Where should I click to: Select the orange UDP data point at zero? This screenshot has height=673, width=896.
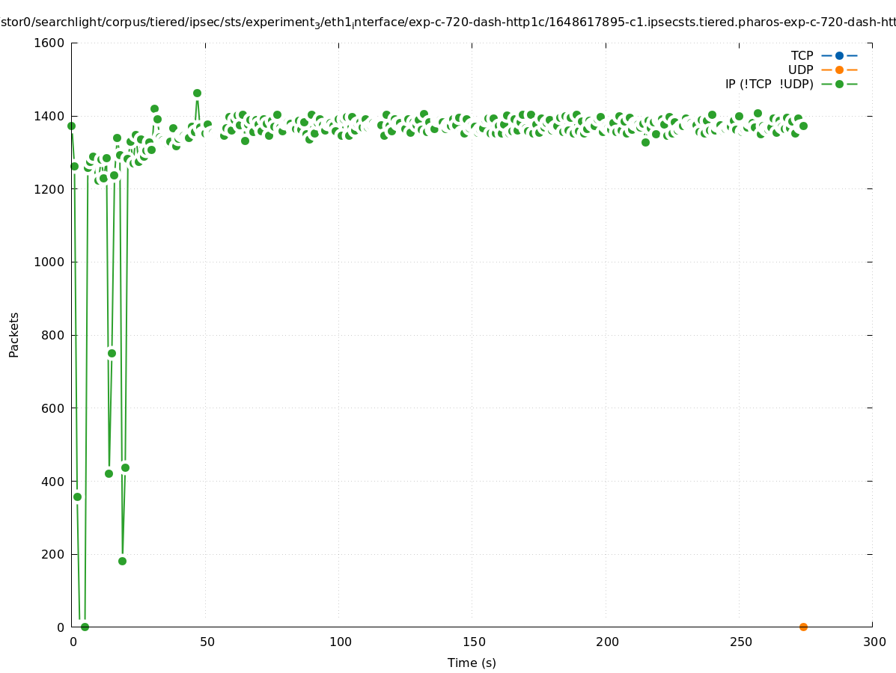pos(803,627)
